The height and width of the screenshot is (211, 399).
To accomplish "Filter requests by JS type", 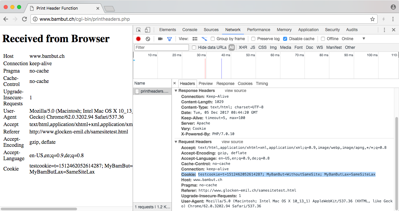I will click(x=253, y=47).
